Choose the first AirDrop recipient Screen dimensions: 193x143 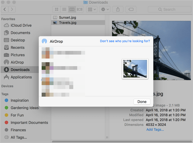point(63,53)
